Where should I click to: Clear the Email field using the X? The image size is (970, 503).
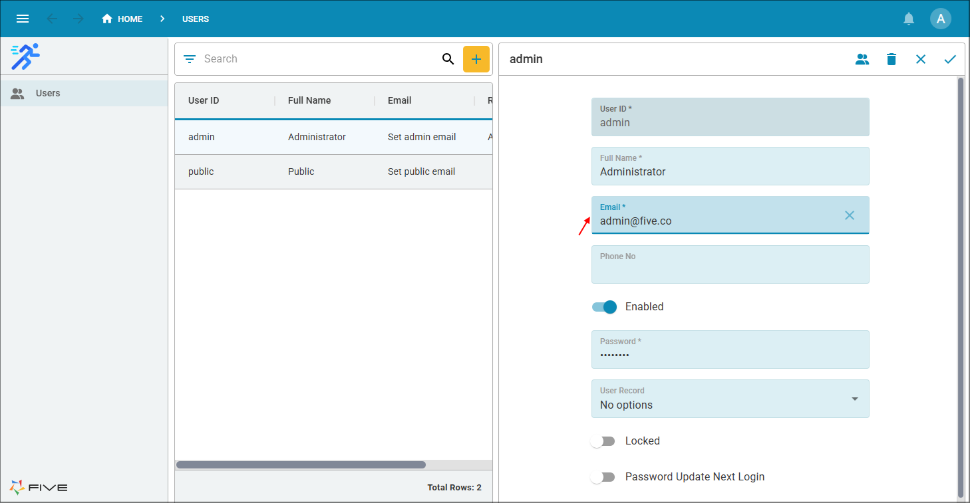[850, 215]
